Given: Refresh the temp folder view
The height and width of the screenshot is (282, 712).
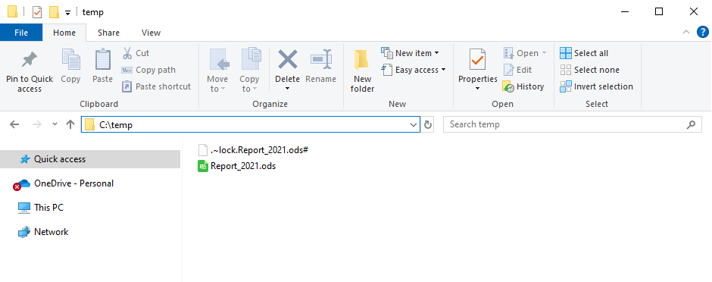Looking at the screenshot, I should click(428, 124).
